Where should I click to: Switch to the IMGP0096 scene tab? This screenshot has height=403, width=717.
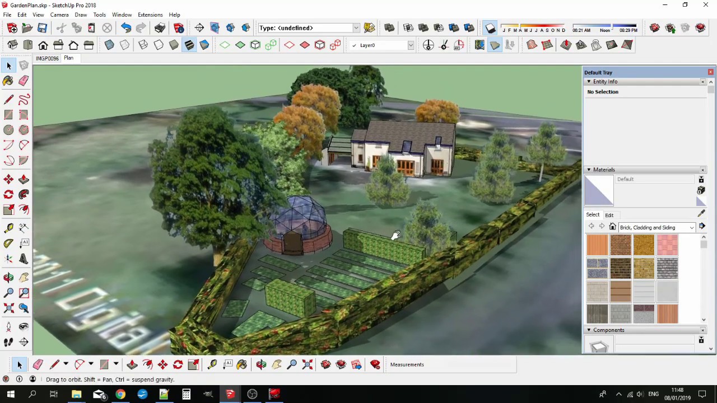tap(47, 58)
